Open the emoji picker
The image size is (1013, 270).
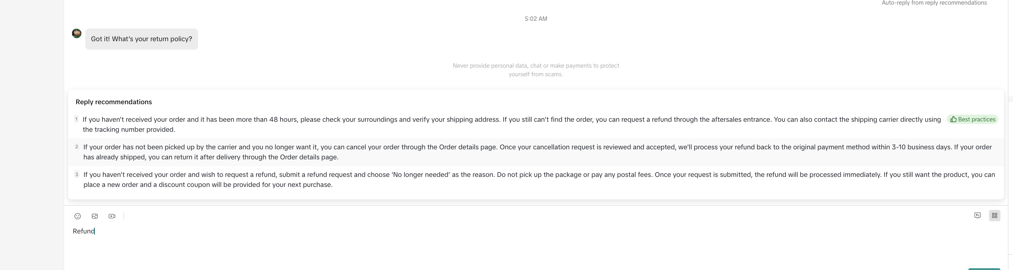coord(77,216)
